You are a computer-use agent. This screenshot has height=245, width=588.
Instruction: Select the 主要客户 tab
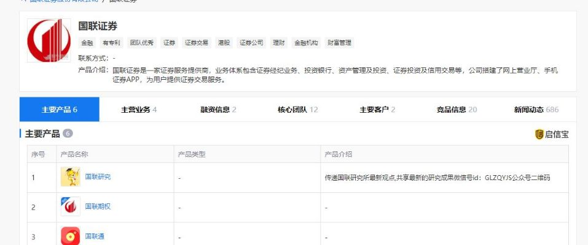coord(377,110)
